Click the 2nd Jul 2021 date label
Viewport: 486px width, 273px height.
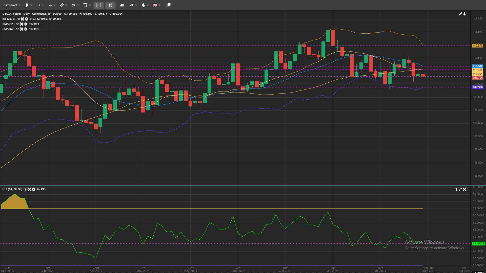coord(333,269)
